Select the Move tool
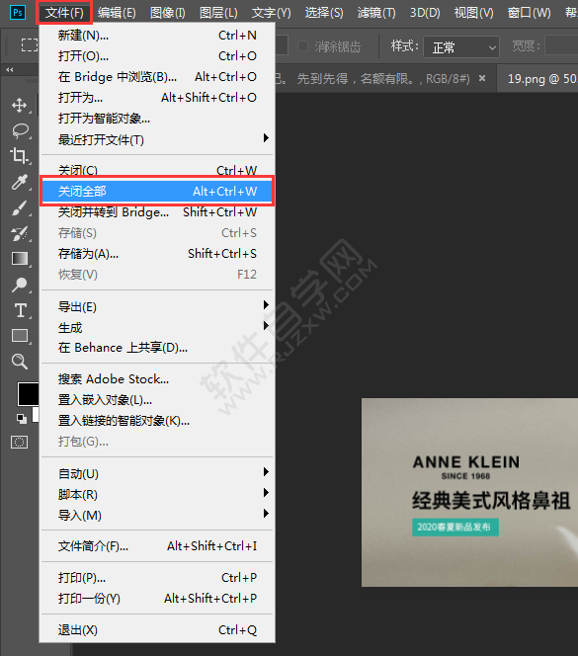 (20, 105)
